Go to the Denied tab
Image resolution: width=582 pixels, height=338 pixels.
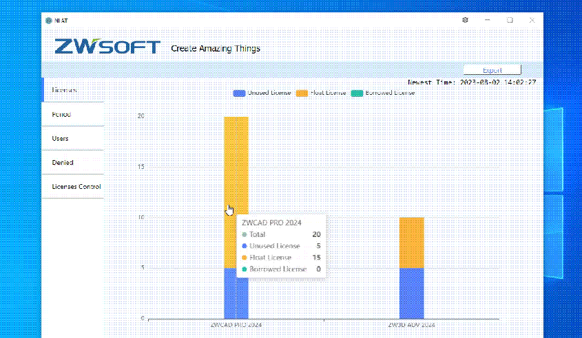coord(73,162)
